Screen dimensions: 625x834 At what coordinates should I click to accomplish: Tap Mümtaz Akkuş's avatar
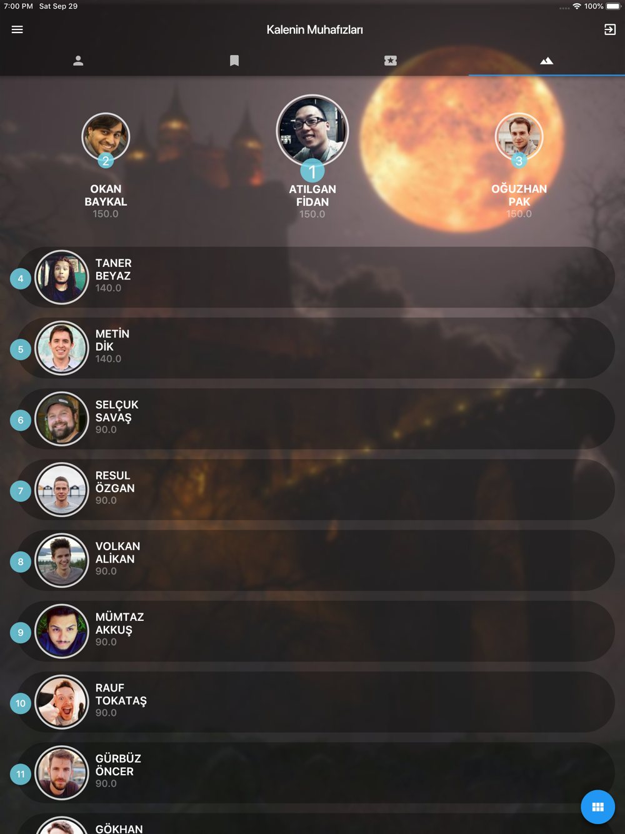tap(61, 631)
